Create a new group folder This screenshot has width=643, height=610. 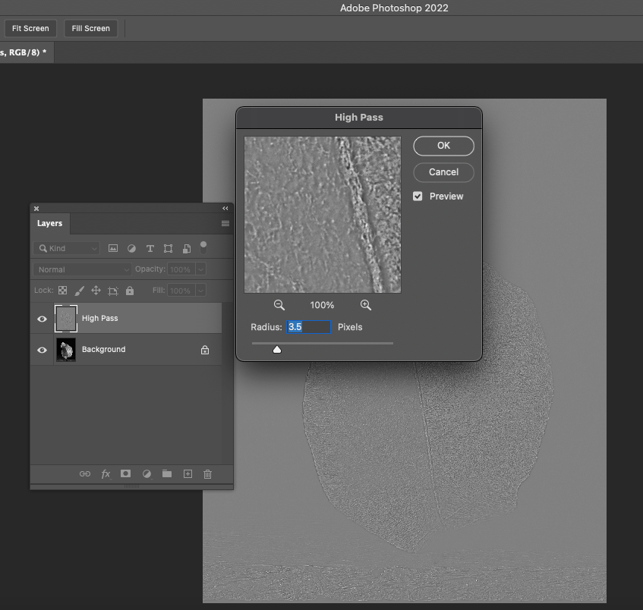point(167,474)
